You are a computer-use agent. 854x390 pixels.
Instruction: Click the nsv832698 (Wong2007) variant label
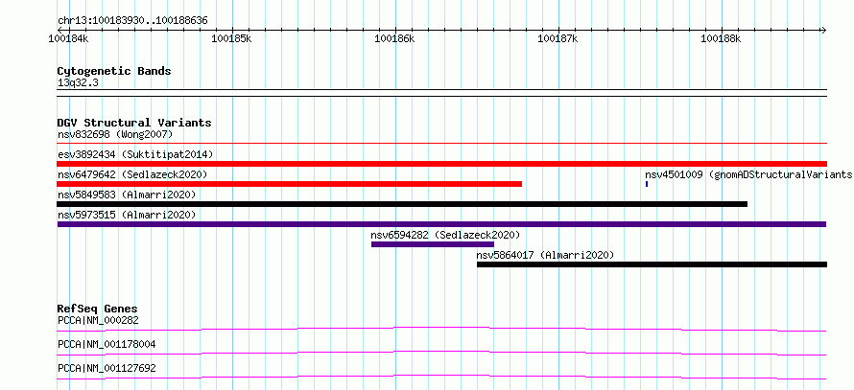(x=115, y=134)
